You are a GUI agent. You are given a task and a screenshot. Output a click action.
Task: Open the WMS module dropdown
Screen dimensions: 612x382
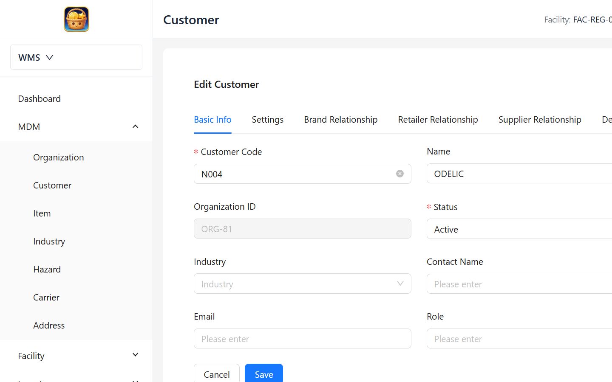[x=76, y=57]
